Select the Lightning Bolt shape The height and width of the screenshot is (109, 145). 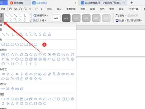pyautogui.click(x=68, y=59)
